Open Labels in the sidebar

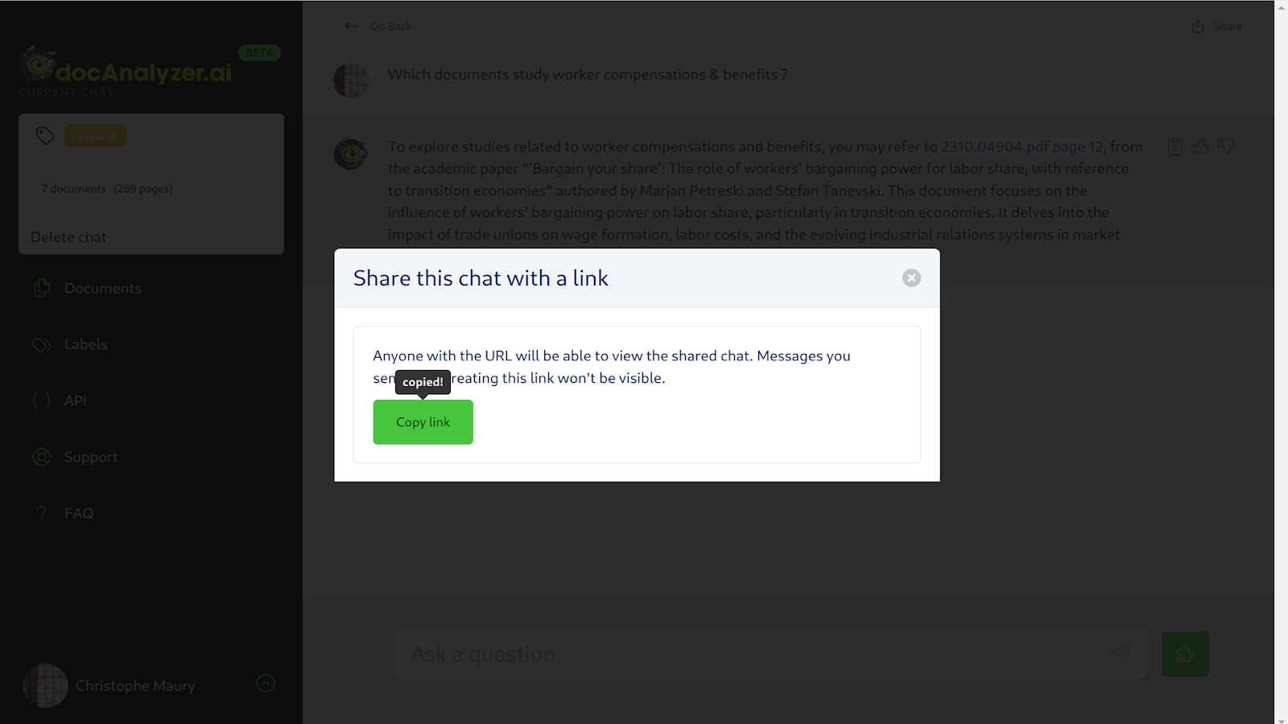pos(85,344)
